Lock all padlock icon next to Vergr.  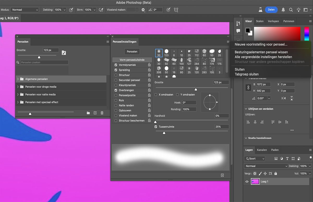click(276, 173)
